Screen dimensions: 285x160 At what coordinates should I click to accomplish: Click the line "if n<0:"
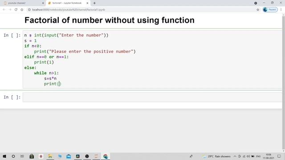(33, 46)
